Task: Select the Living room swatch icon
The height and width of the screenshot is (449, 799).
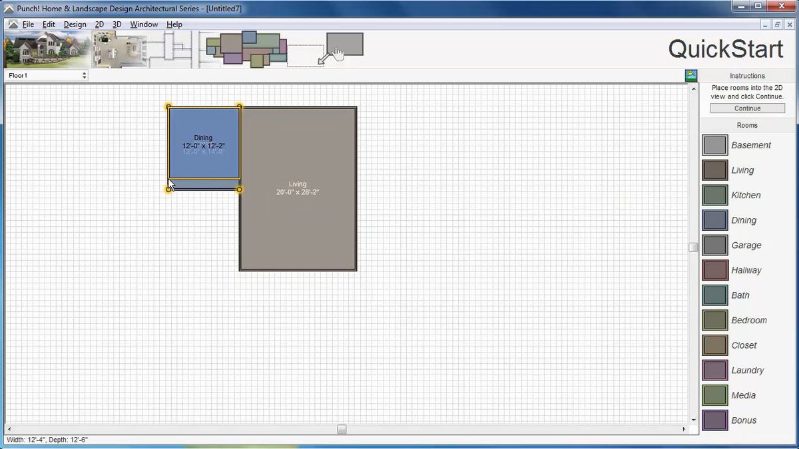Action: (x=714, y=170)
